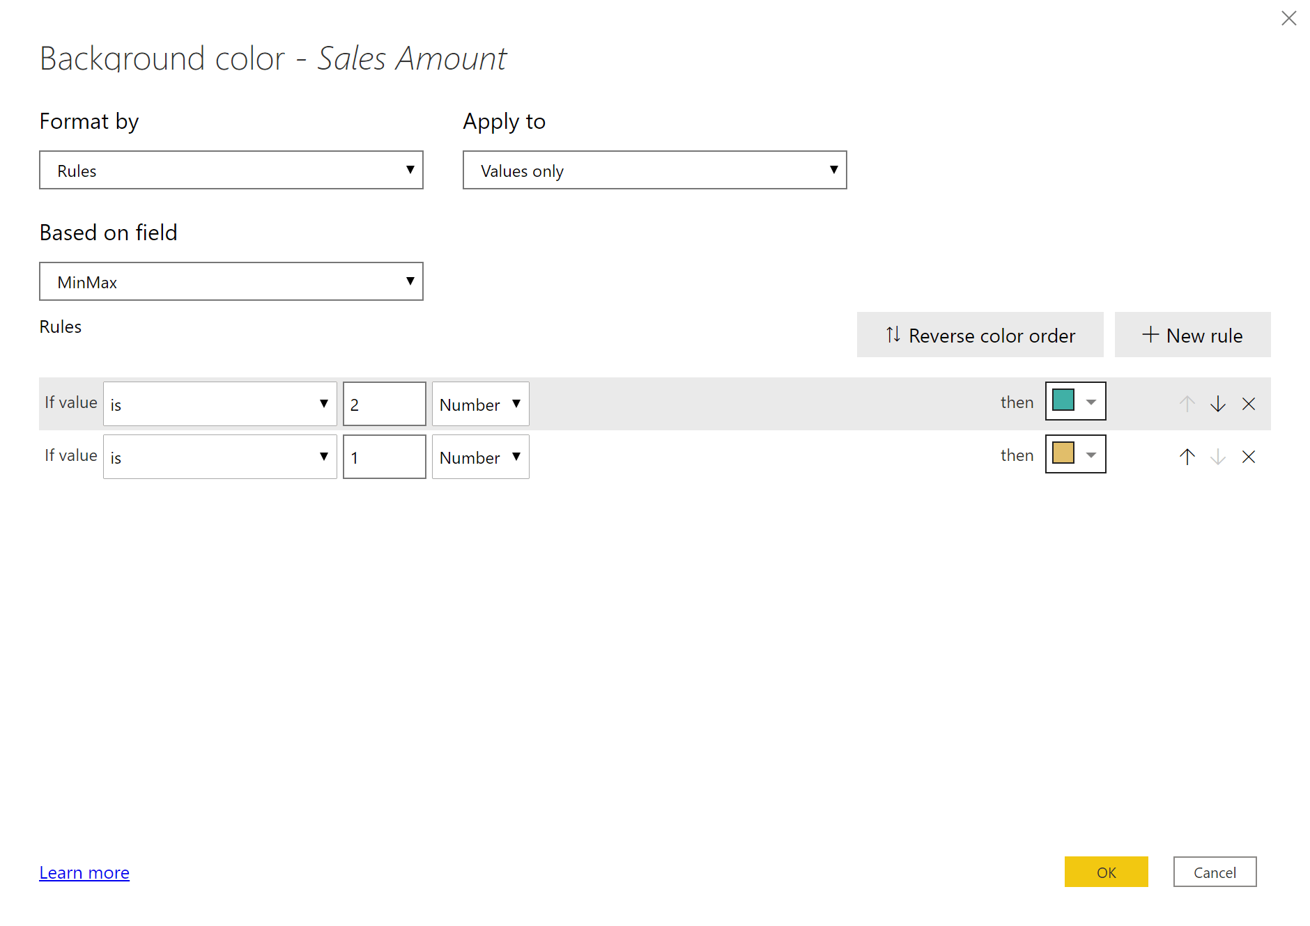The image size is (1310, 926).
Task: Move the value 1 rule up
Action: pyautogui.click(x=1187, y=457)
